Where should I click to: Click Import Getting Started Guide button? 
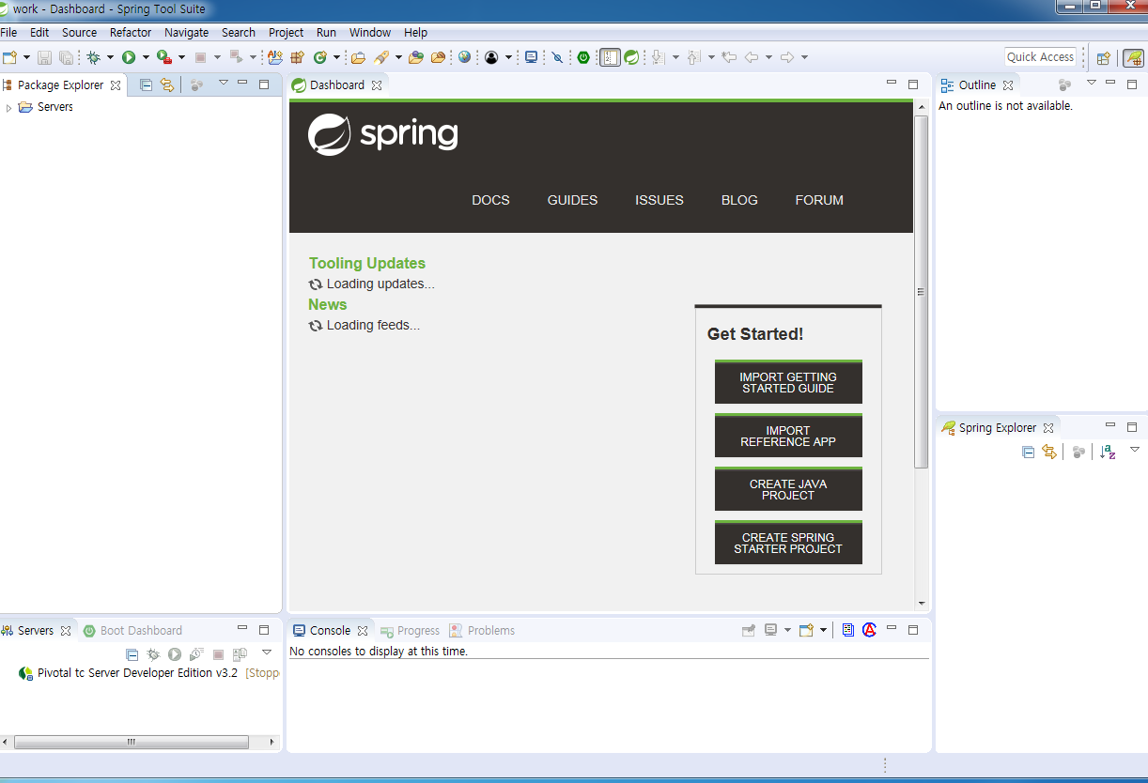(788, 382)
